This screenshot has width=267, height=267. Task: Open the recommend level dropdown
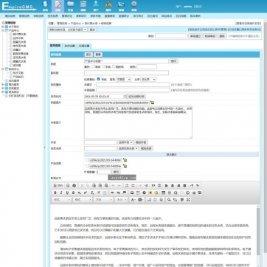coord(123,80)
